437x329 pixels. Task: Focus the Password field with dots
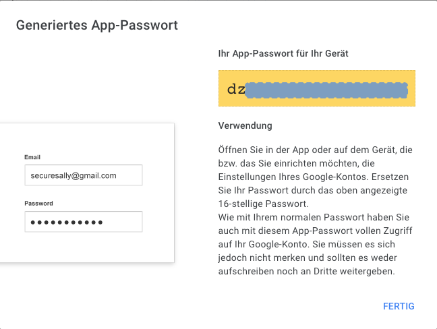[x=83, y=222]
